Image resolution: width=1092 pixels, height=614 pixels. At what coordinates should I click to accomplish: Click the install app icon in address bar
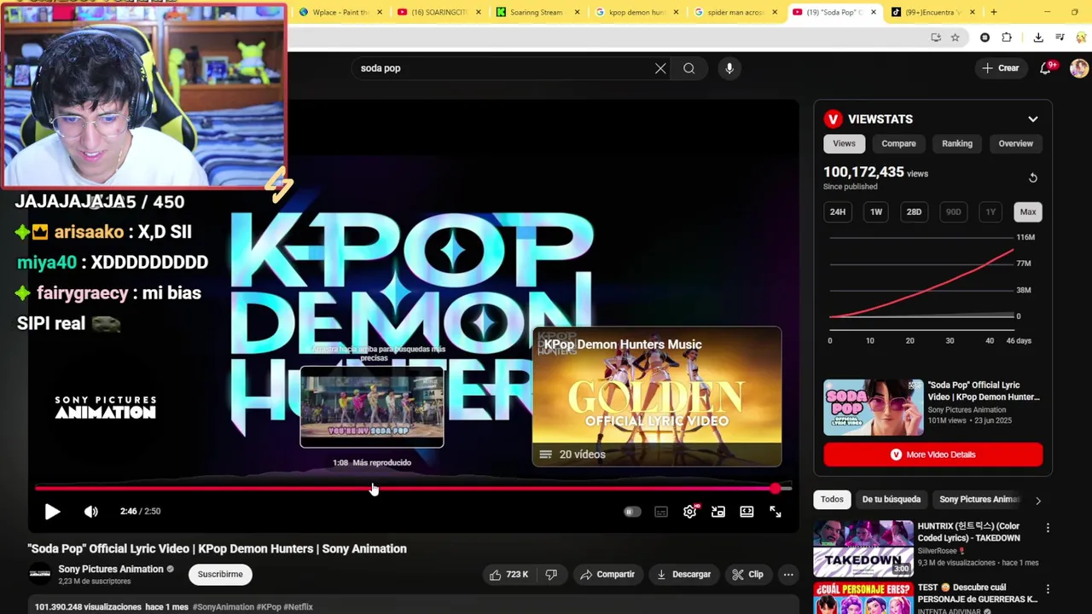936,38
